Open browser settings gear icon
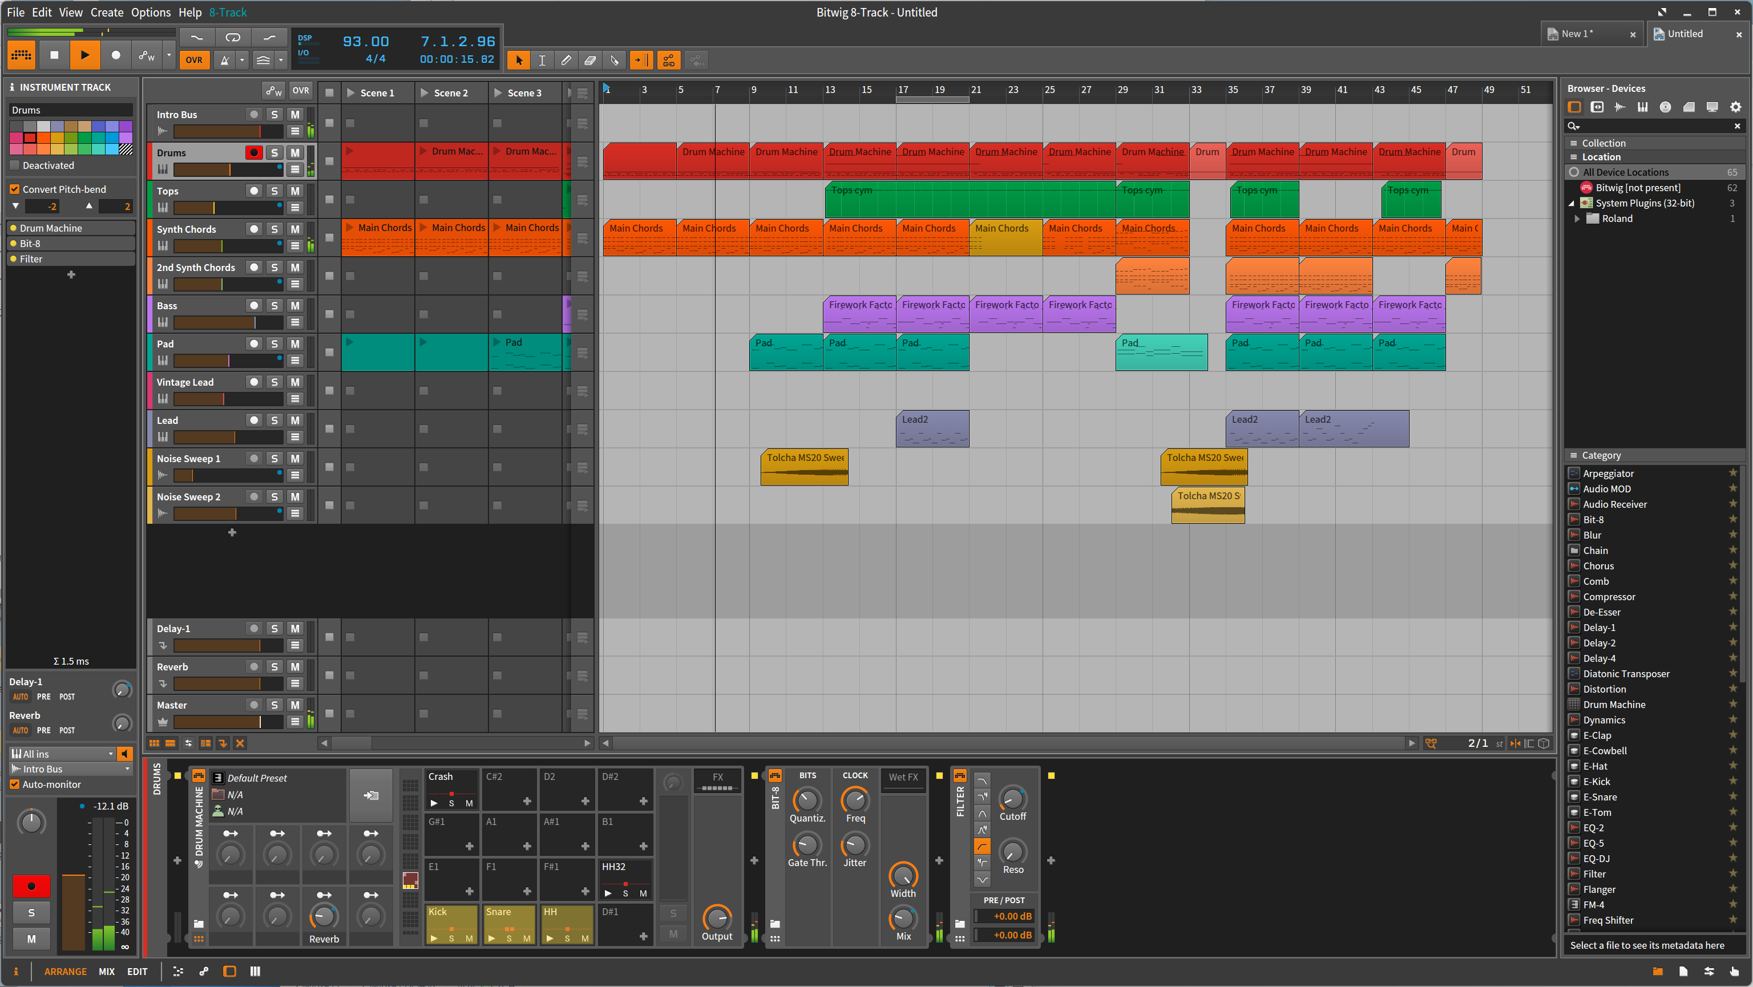The width and height of the screenshot is (1753, 987). (1735, 107)
